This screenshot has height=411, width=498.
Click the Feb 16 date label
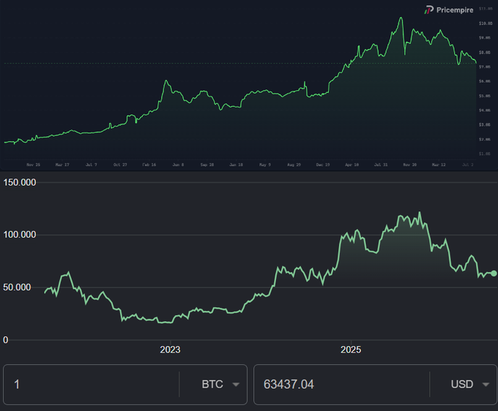click(x=149, y=165)
